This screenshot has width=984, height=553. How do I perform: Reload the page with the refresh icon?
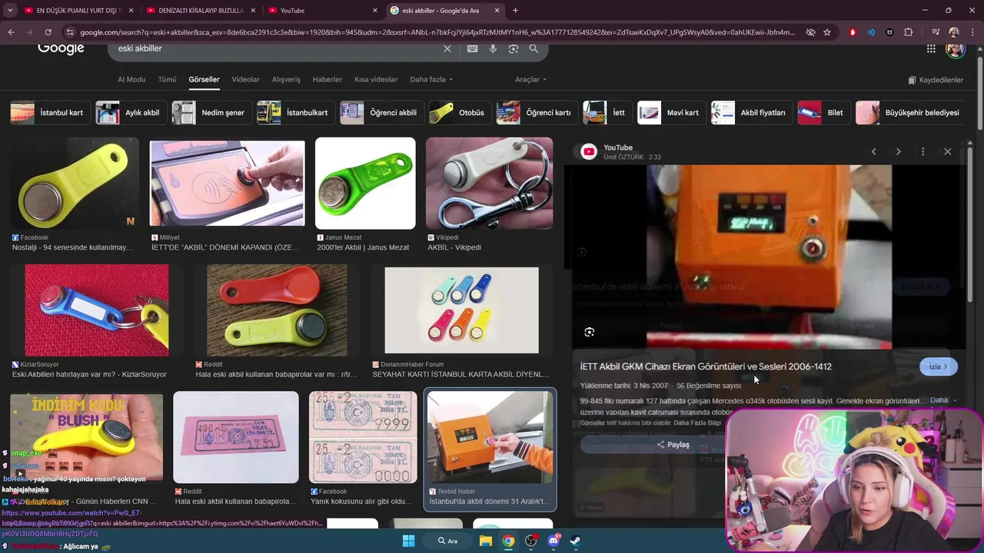(48, 32)
